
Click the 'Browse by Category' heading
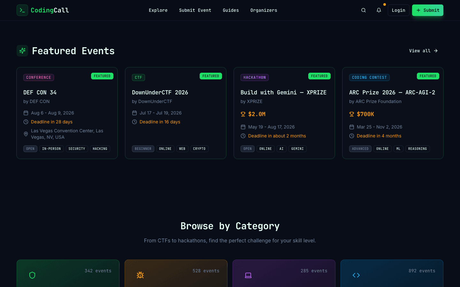230,226
